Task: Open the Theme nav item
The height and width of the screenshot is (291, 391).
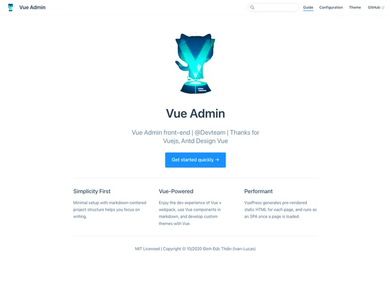Action: 355,7
